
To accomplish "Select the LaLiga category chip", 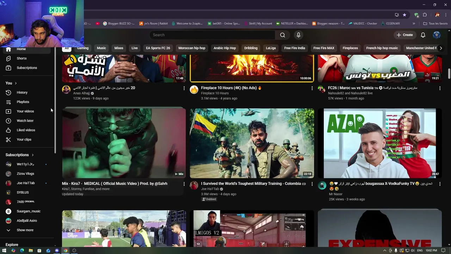I will coord(271,48).
